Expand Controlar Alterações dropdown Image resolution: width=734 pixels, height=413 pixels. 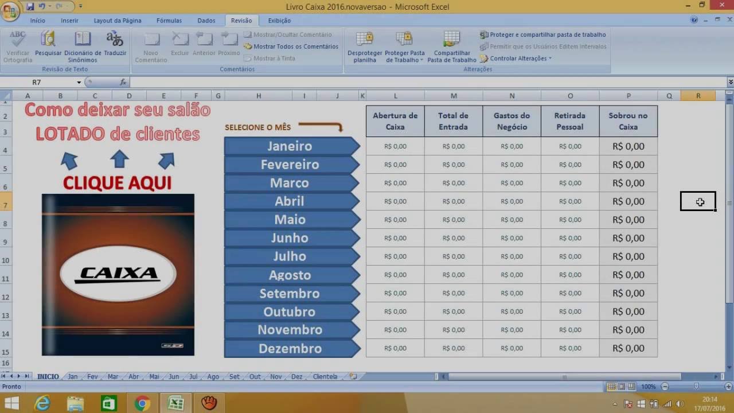[550, 59]
